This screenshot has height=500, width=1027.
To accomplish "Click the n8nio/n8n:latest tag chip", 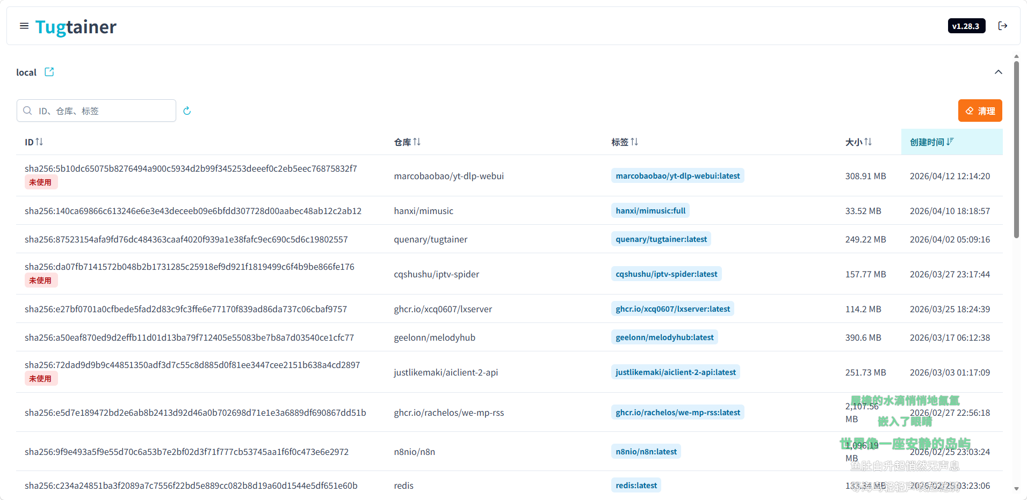I will point(646,452).
